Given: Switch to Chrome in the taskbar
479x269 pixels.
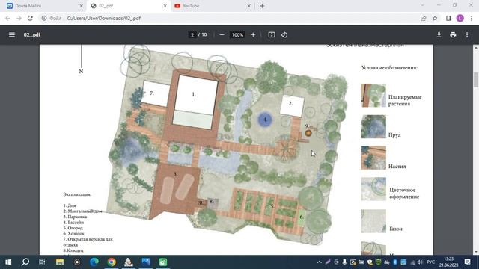Looking at the screenshot, I should [x=112, y=262].
